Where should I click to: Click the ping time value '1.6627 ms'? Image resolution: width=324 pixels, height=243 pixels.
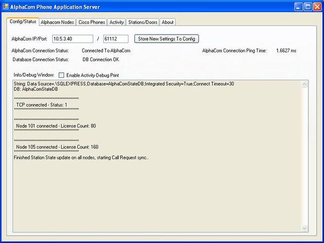tap(286, 51)
